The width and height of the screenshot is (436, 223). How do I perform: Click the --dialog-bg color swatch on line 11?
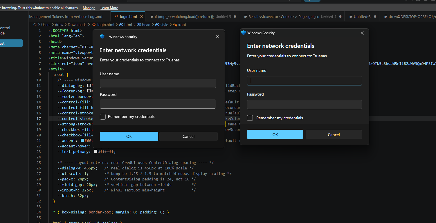(89, 85)
